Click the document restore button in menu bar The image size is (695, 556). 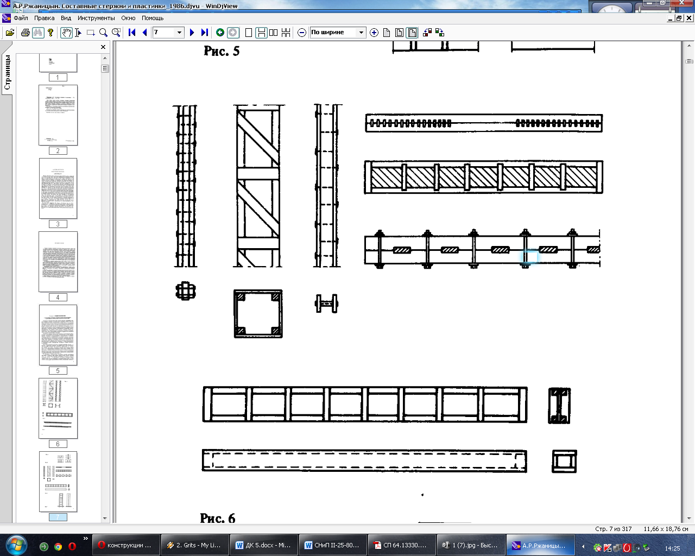679,18
